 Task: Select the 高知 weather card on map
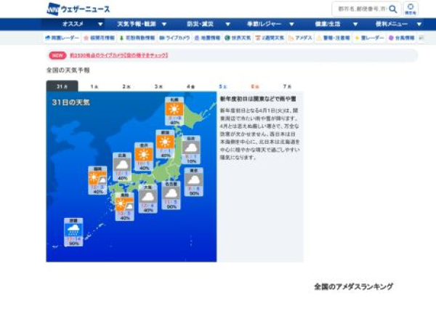click(x=125, y=206)
